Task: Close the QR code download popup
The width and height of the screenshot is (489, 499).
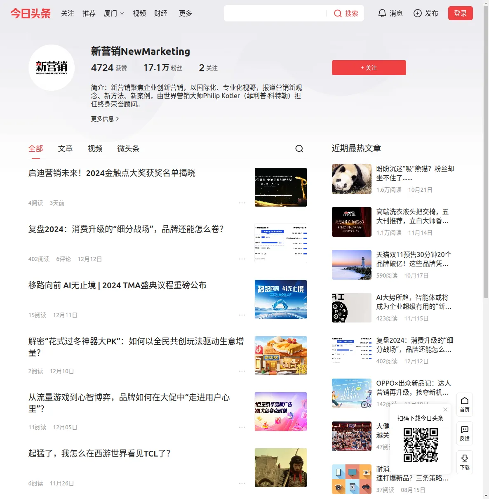Action: (x=445, y=410)
